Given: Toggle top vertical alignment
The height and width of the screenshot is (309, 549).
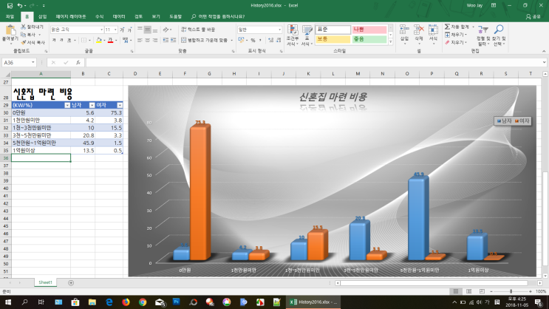Looking at the screenshot, I should point(140,30).
